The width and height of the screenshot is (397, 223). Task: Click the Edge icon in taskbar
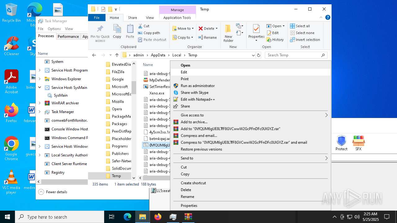127,217
